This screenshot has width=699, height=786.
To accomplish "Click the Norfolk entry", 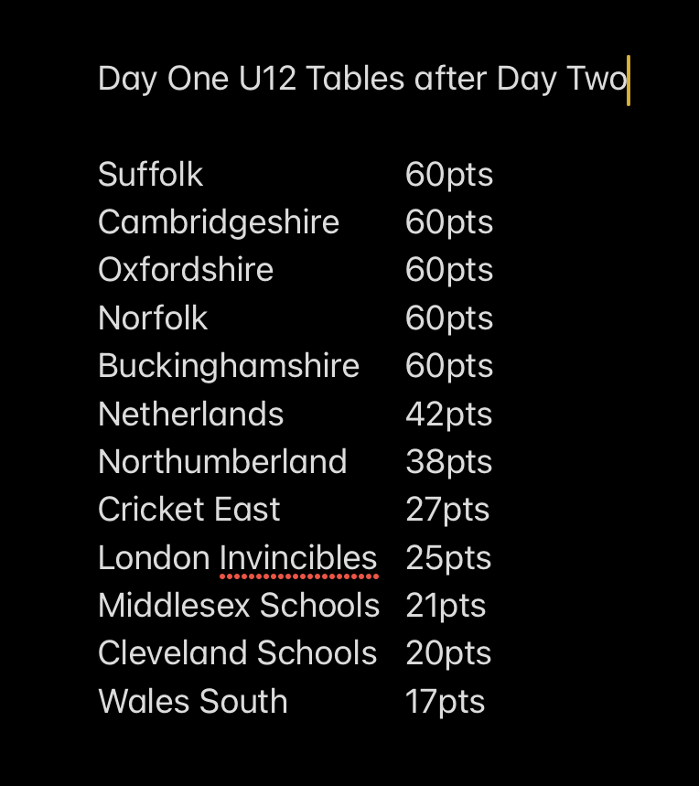I will 153,318.
